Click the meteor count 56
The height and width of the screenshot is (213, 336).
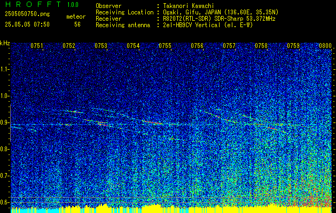pos(77,24)
